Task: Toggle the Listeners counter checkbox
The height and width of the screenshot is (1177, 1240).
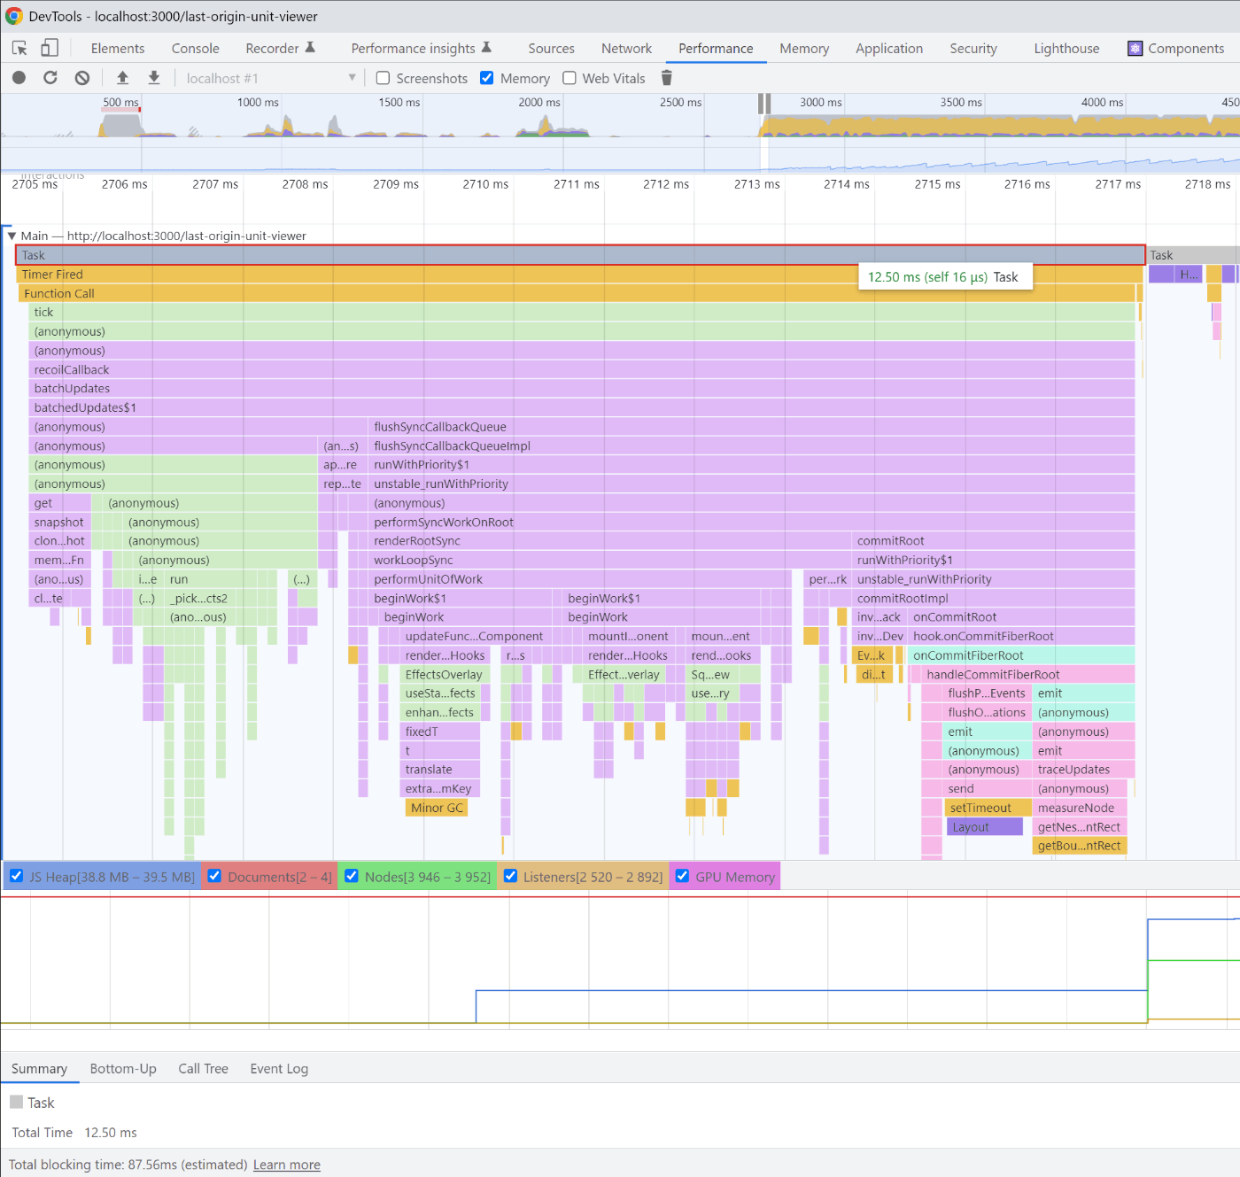Action: (x=510, y=876)
